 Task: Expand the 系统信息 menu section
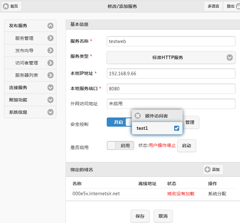click(50, 112)
